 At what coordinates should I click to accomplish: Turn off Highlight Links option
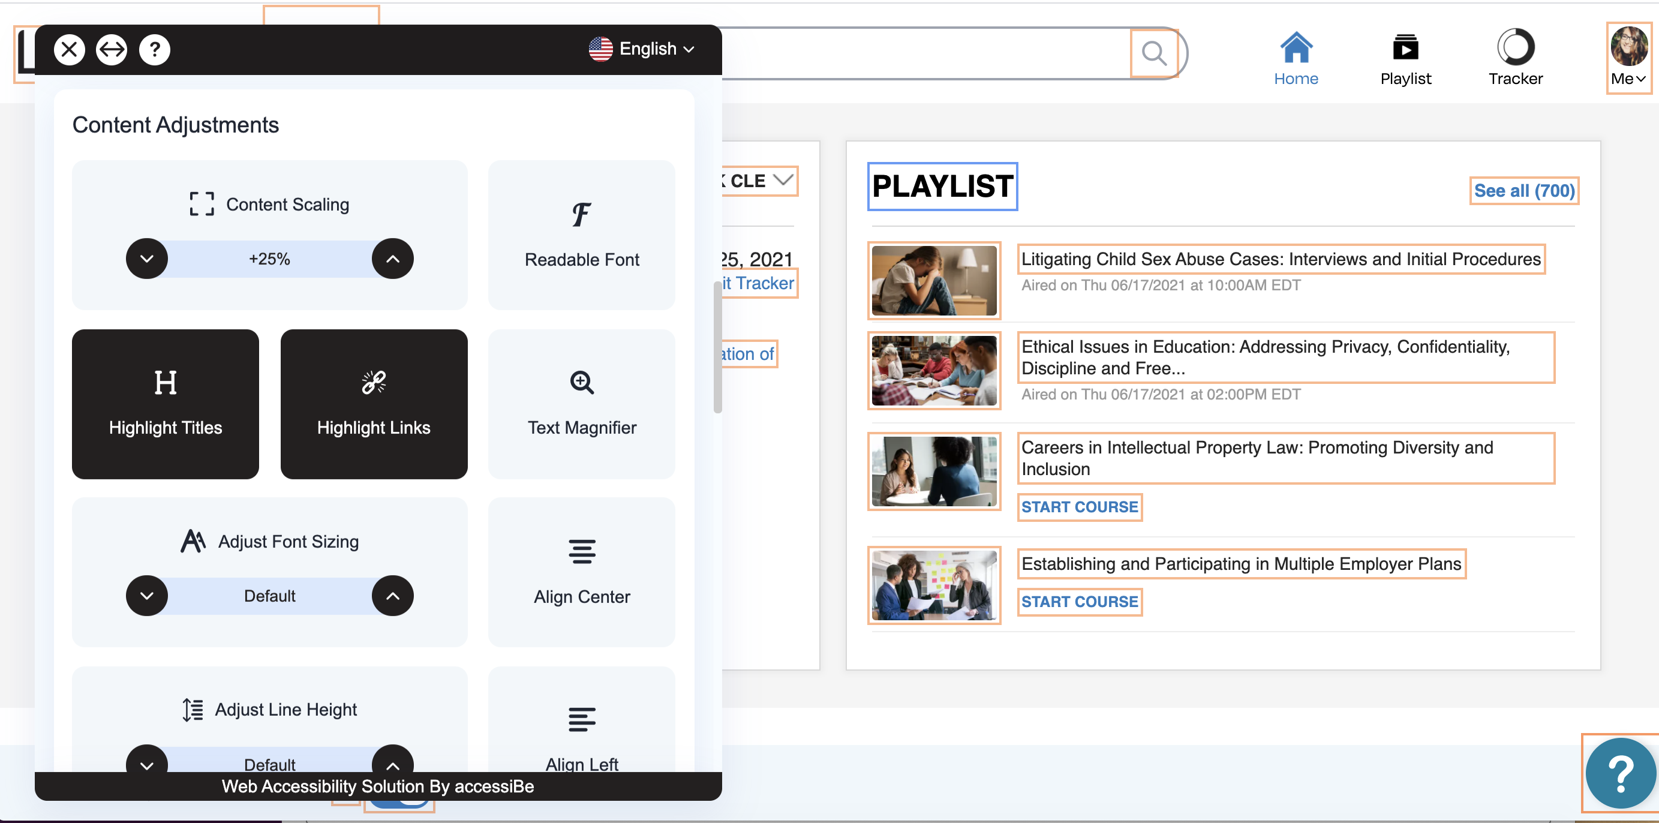[374, 404]
